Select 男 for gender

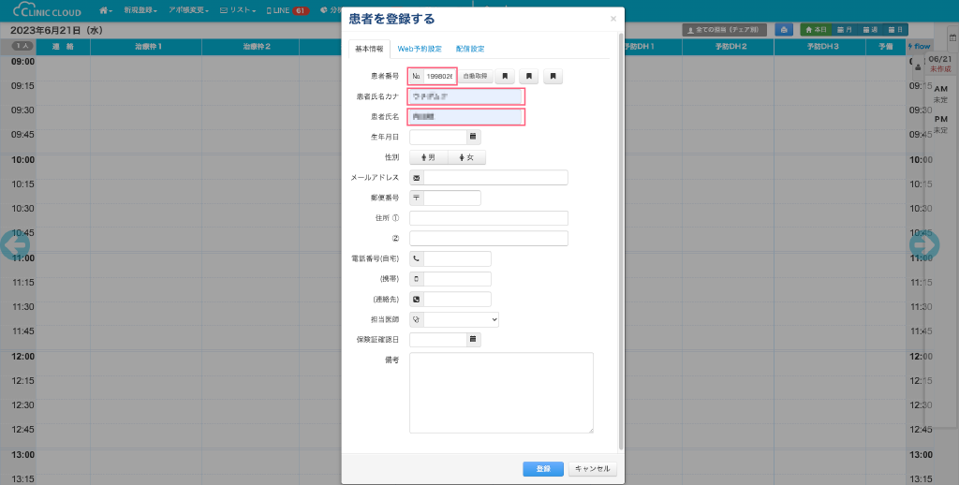[x=428, y=157]
